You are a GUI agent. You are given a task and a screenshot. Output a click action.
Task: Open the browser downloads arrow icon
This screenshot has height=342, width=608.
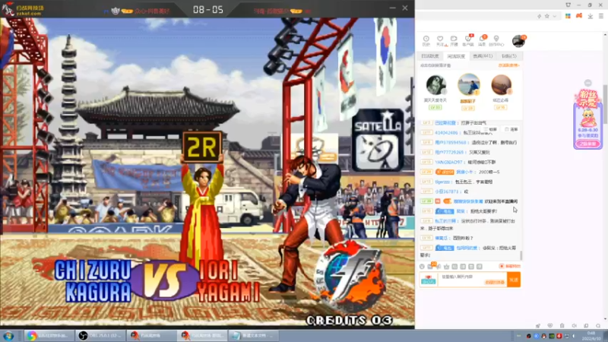click(x=591, y=16)
